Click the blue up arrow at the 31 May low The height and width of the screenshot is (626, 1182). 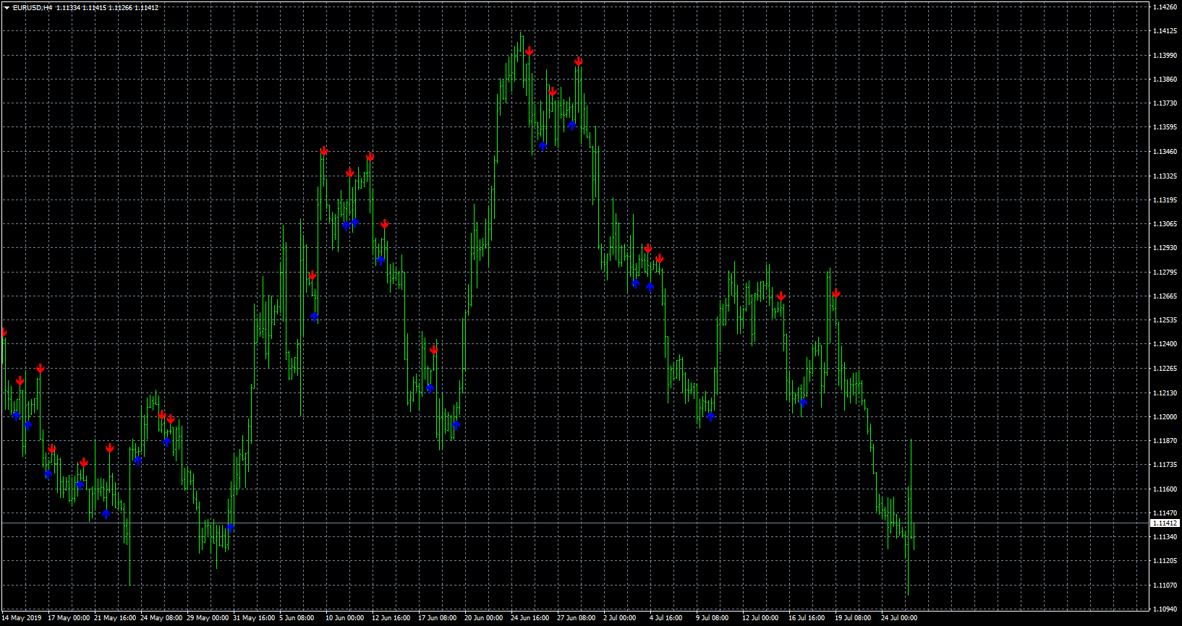230,528
